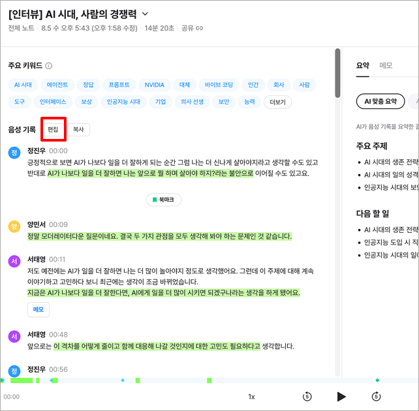419x411 pixels.
Task: Rewind 5 seconds with the back icon
Action: pyautogui.click(x=307, y=397)
